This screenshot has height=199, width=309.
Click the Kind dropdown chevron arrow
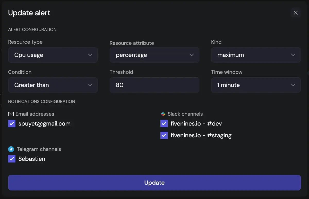293,55
